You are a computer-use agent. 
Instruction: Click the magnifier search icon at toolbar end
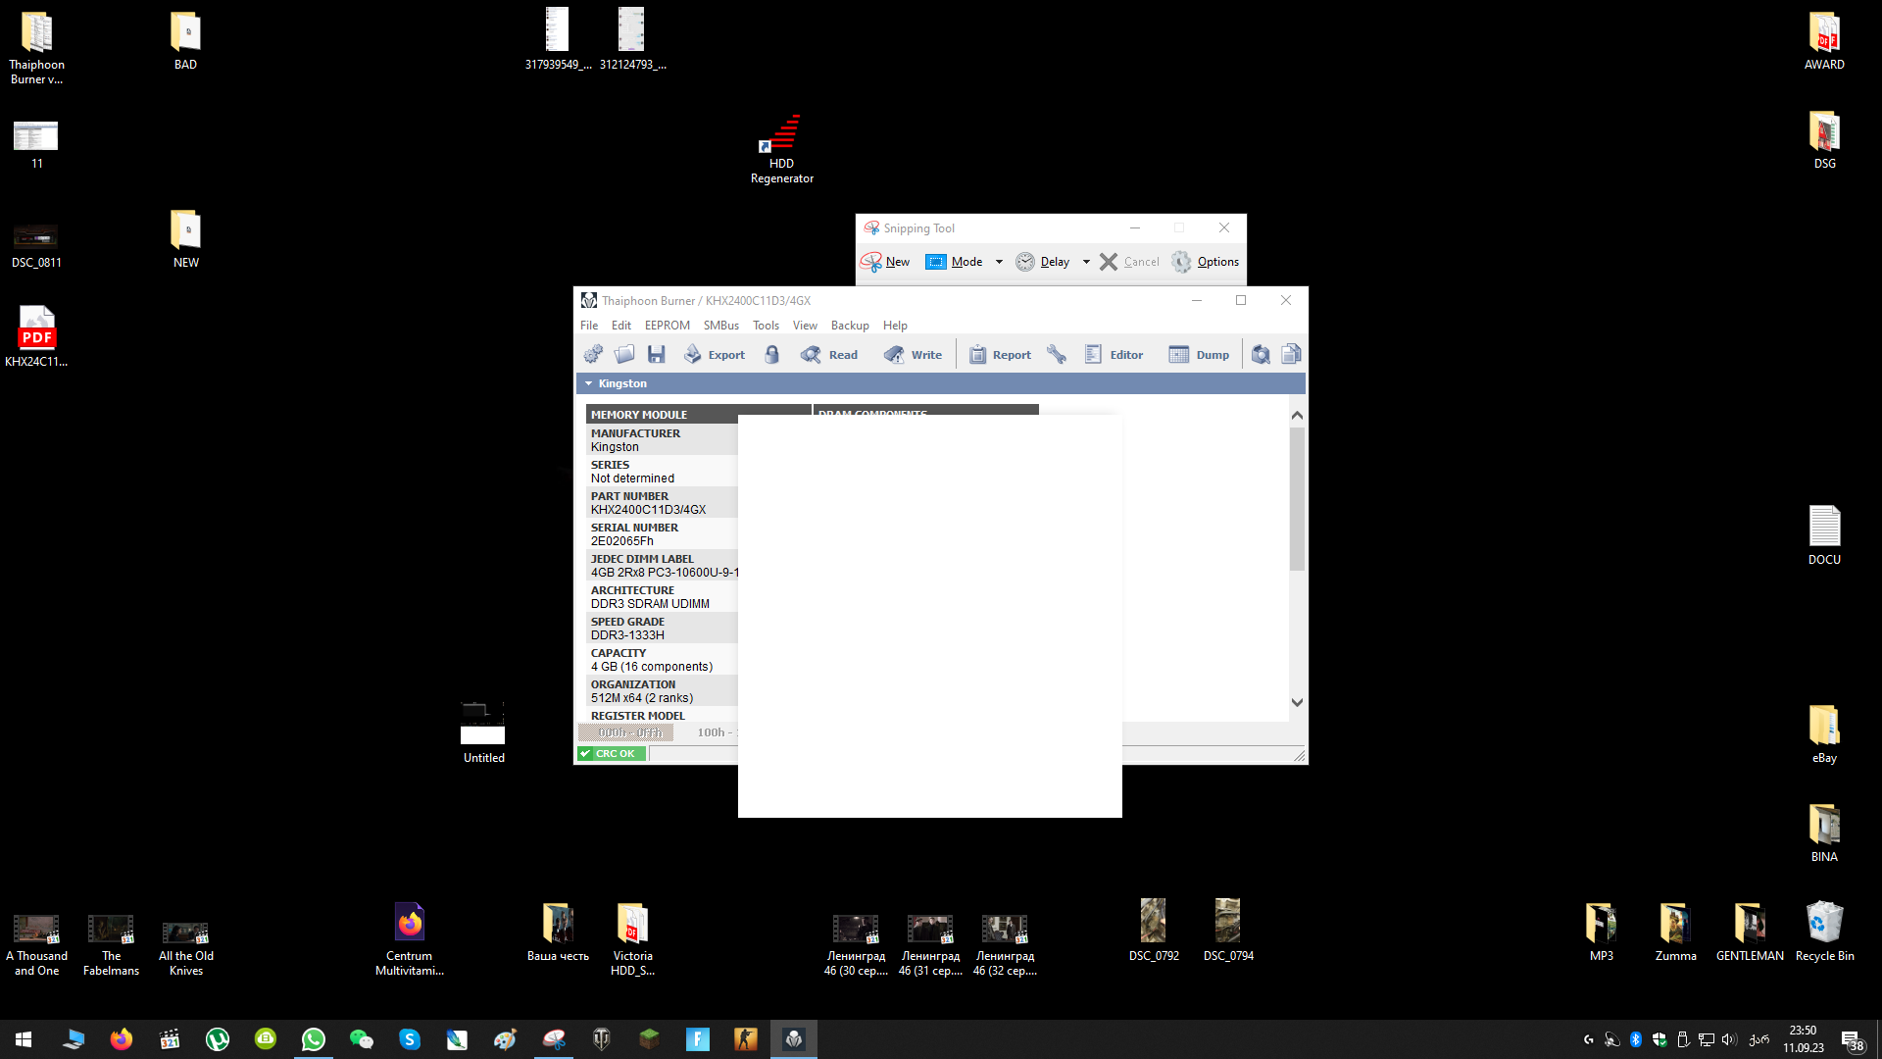1261,355
